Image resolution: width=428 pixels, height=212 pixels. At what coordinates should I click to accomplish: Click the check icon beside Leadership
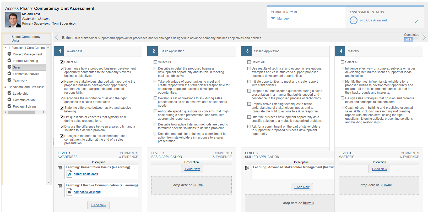9,93
